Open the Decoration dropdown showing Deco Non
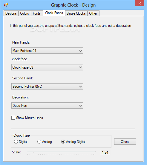The height and width of the screenshot is (165, 147). pyautogui.click(x=47, y=106)
